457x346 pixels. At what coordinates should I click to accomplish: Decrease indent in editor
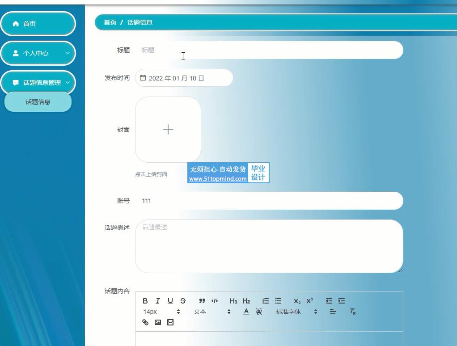pyautogui.click(x=329, y=301)
